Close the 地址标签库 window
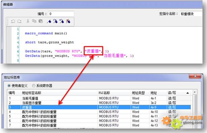The image size is (207, 133). [195, 76]
